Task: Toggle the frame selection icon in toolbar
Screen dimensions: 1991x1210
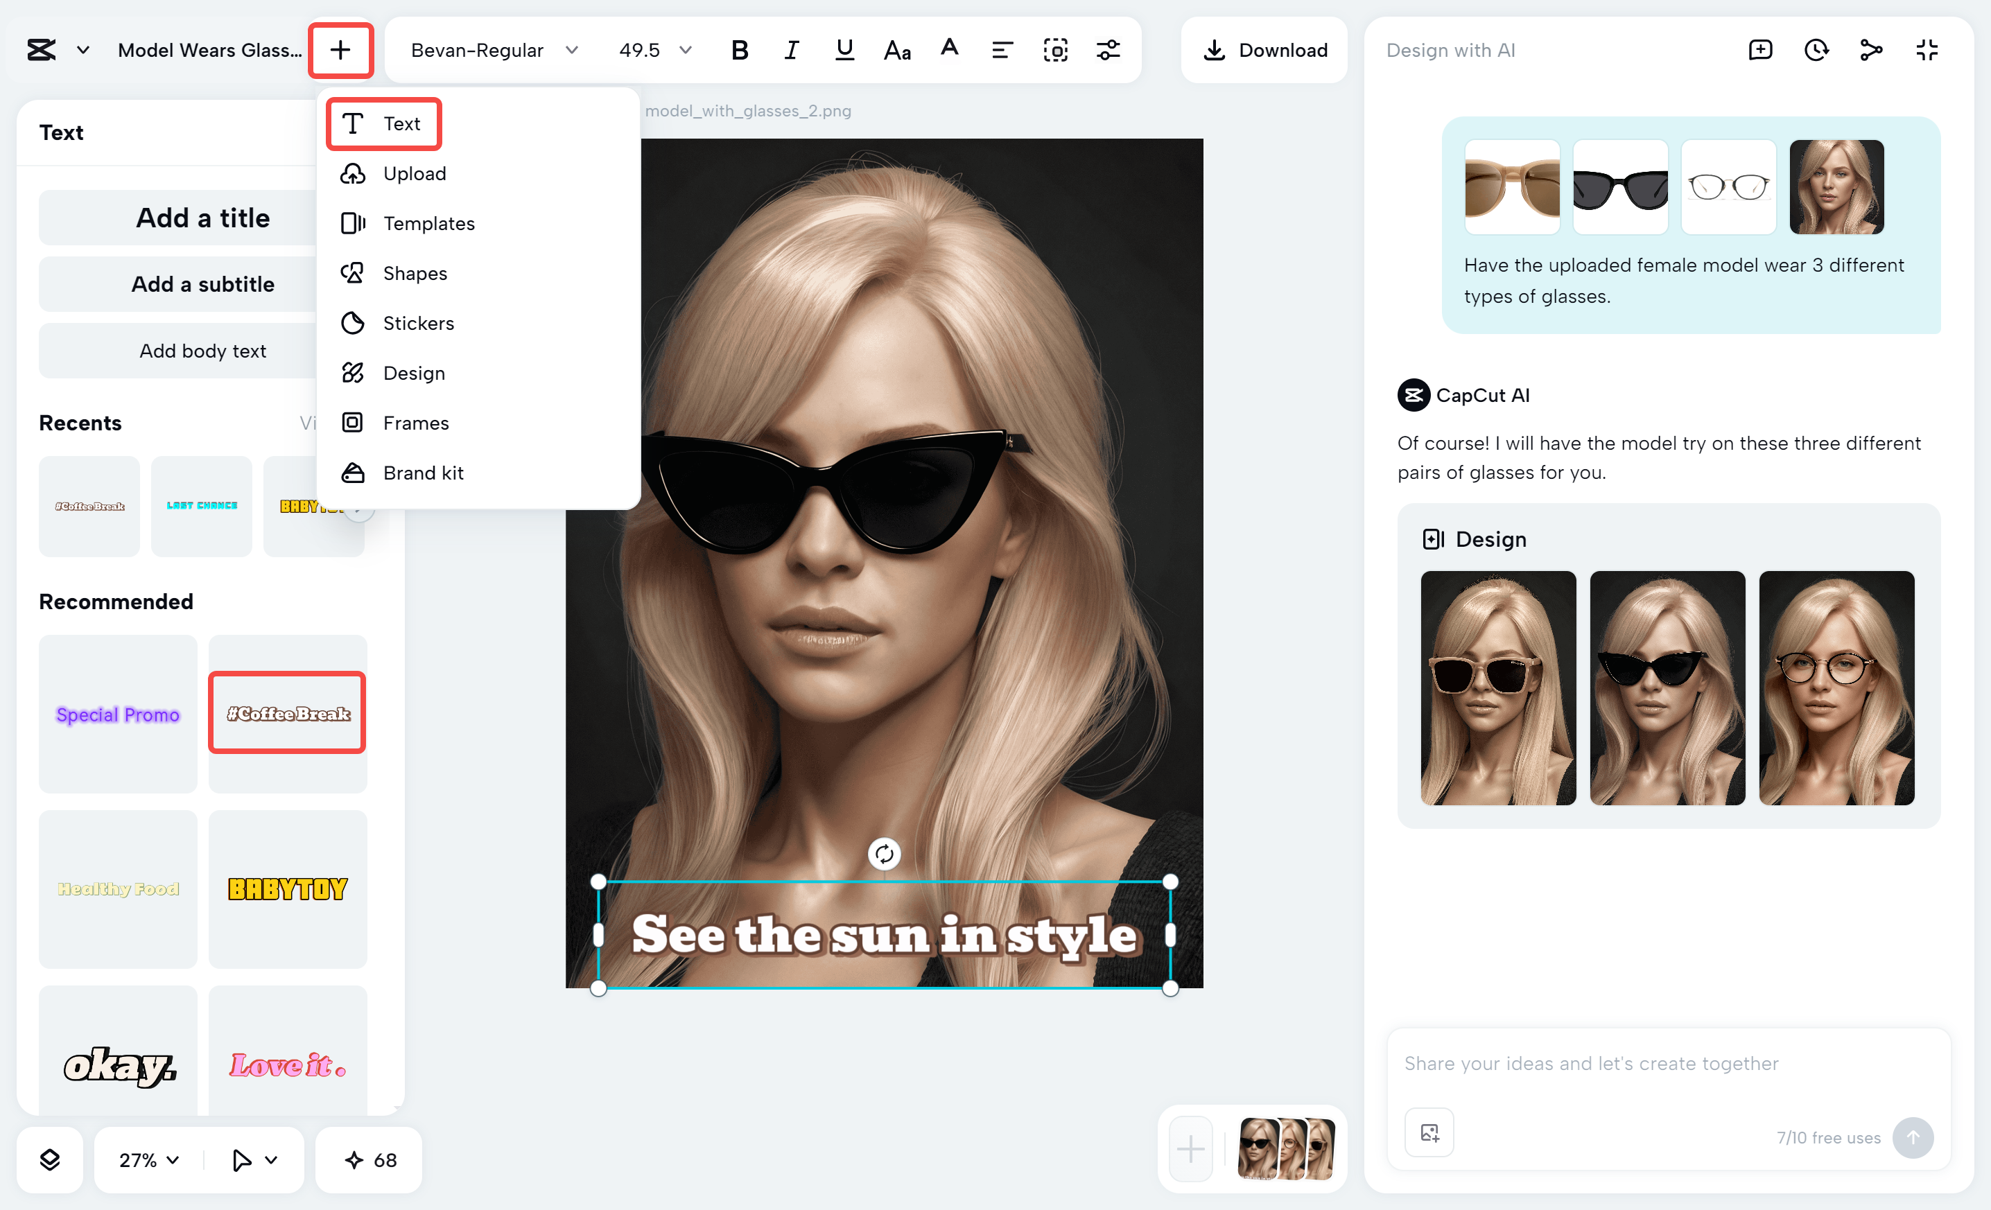Action: coord(1055,49)
